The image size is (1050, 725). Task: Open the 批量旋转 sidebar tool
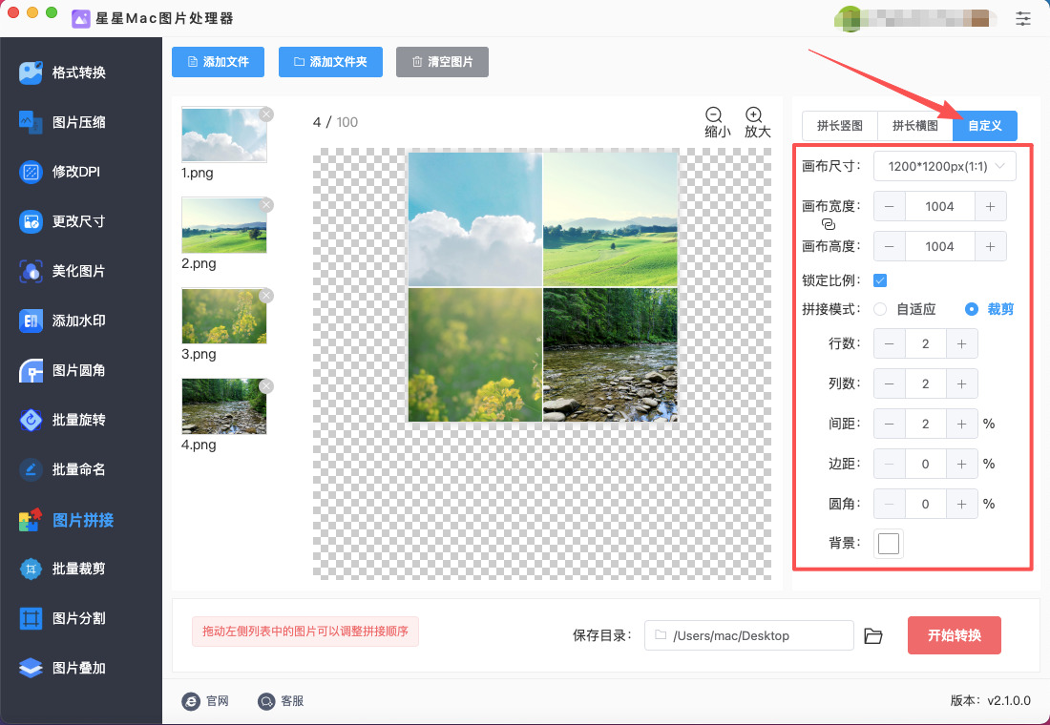(x=62, y=420)
